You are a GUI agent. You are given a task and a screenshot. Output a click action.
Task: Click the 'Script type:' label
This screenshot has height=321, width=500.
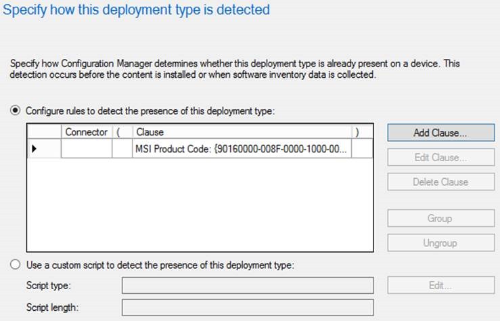click(x=49, y=285)
